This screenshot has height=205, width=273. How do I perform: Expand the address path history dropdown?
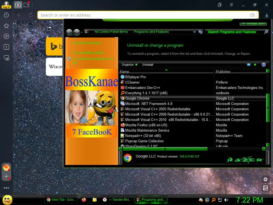tap(194, 32)
